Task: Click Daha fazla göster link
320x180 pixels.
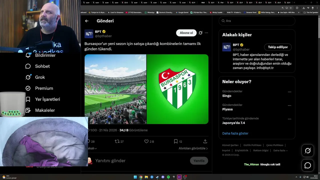Action: [x=235, y=133]
